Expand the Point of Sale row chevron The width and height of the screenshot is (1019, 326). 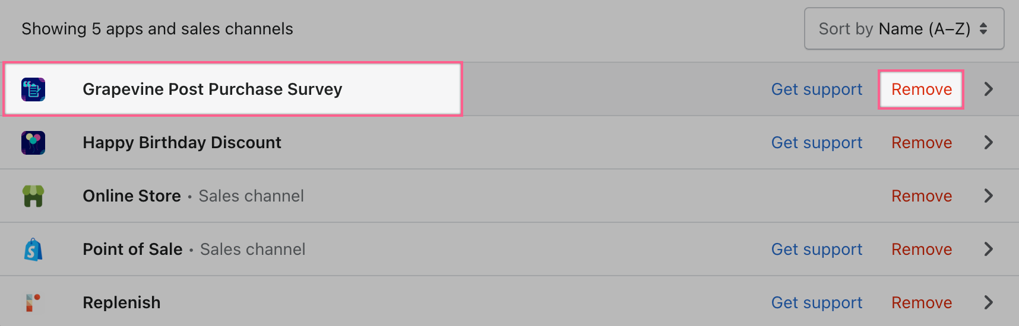pyautogui.click(x=988, y=249)
